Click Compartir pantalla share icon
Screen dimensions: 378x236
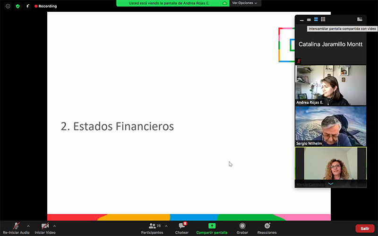point(212,226)
